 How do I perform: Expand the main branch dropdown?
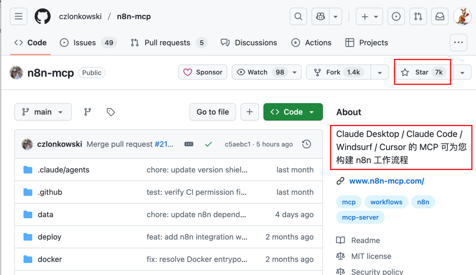43,112
